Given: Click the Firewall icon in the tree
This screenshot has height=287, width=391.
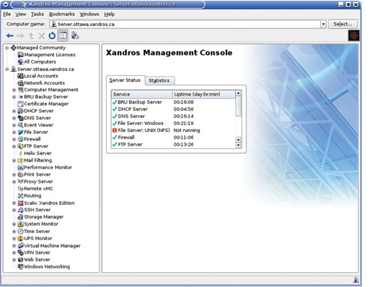Looking at the screenshot, I should [x=20, y=139].
